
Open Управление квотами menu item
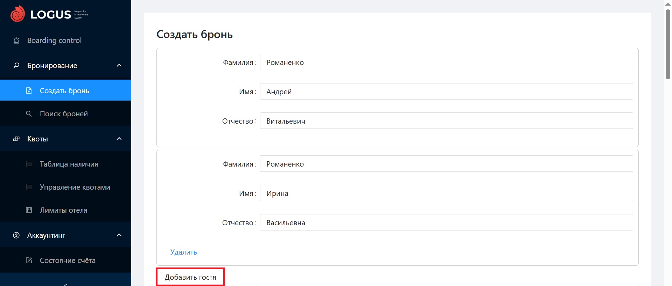point(75,187)
